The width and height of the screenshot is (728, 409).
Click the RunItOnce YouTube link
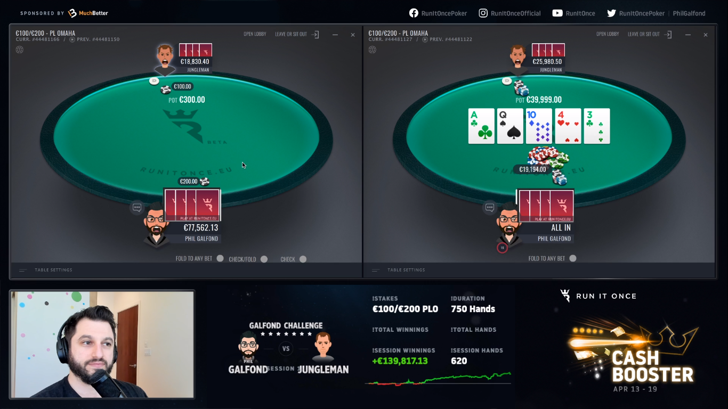(x=573, y=13)
